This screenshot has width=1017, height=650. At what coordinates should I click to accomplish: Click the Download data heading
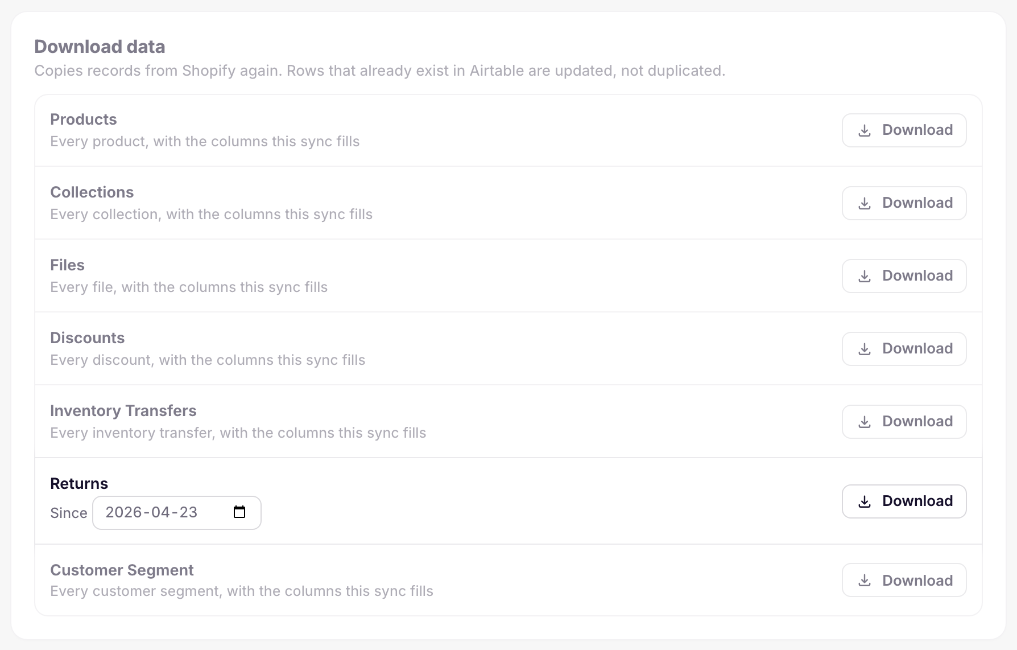pyautogui.click(x=100, y=47)
